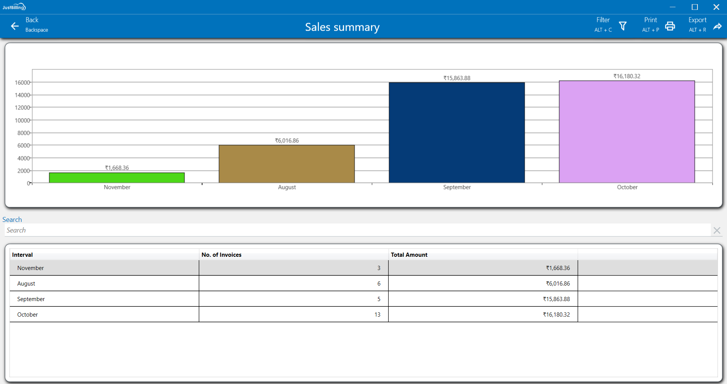The image size is (727, 384).
Task: Click the purple October bar
Action: pos(627,132)
